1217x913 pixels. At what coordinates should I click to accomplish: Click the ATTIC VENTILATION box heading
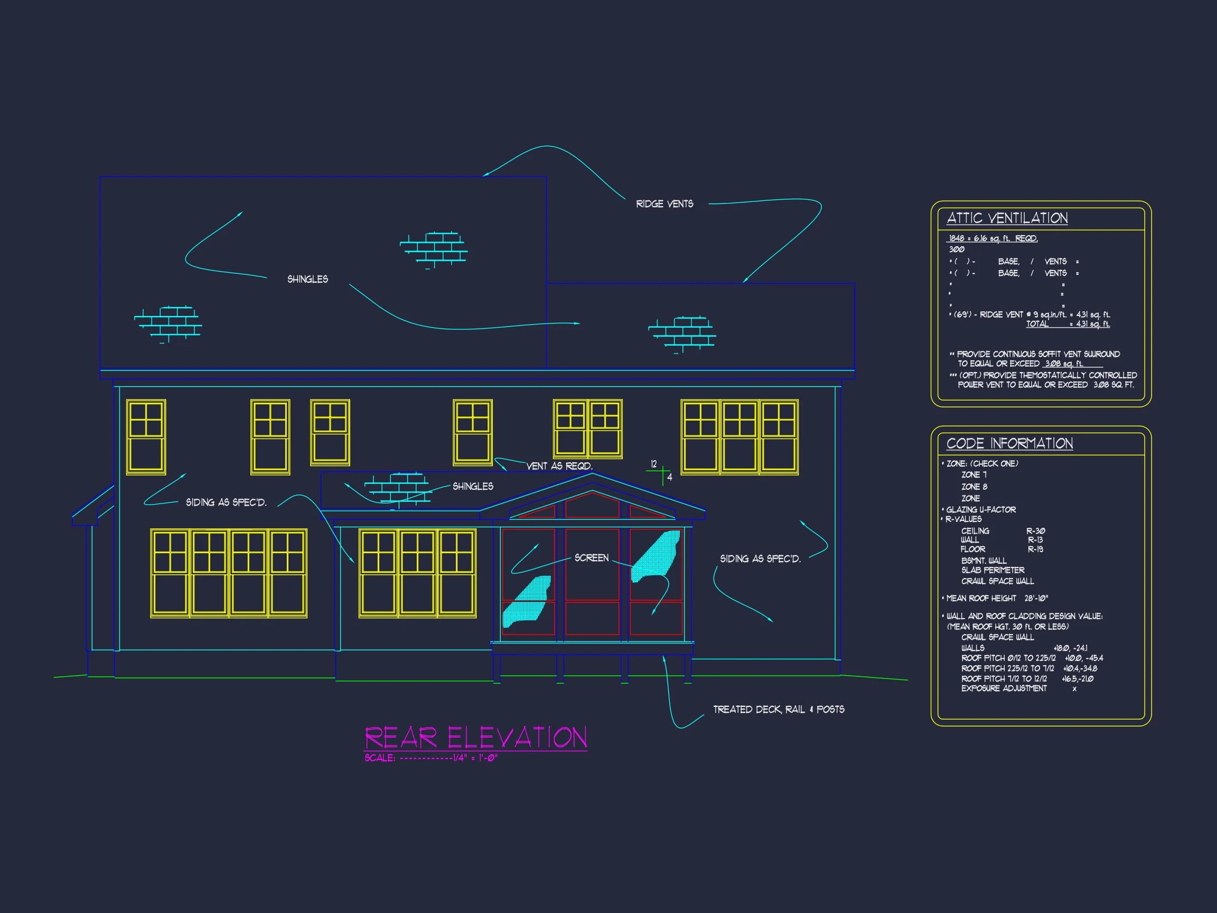click(1007, 219)
